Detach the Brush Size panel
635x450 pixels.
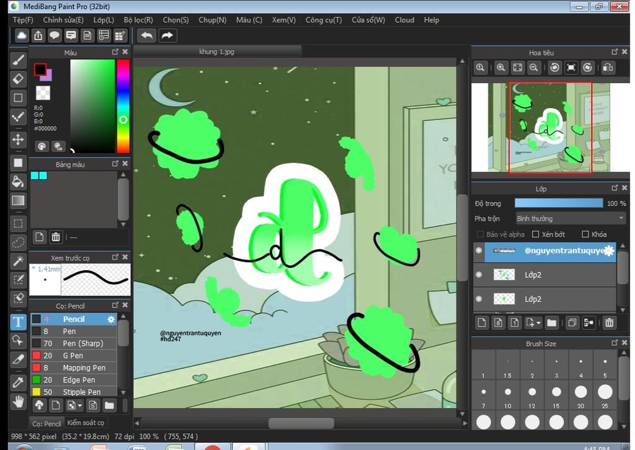coord(615,343)
